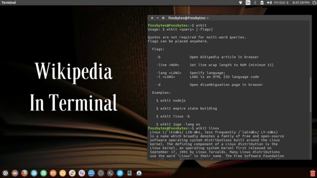Click the prompt line ending 'wikit linux'
Image resolution: width=317 pixels, height=178 pixels.
coord(183,128)
